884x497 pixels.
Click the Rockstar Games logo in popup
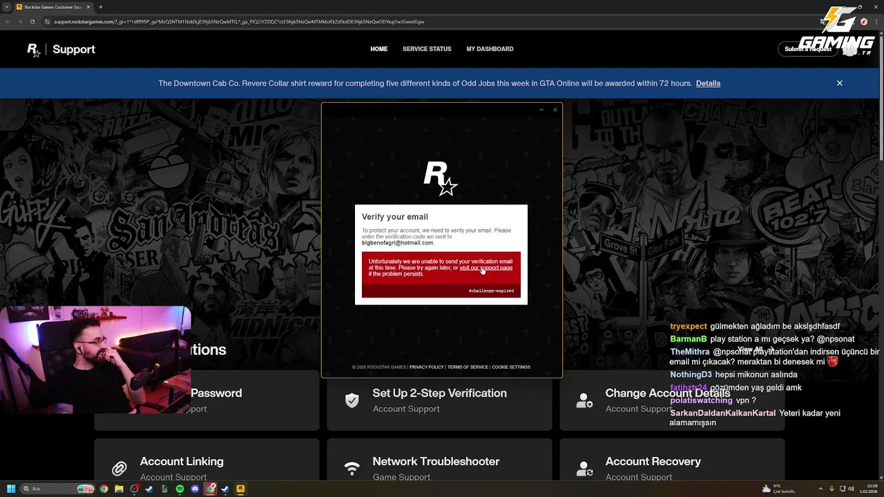click(441, 179)
